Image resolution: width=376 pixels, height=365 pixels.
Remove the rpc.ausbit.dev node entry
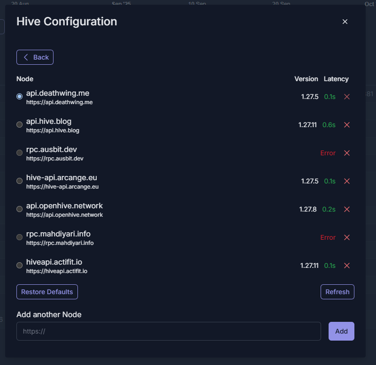347,153
